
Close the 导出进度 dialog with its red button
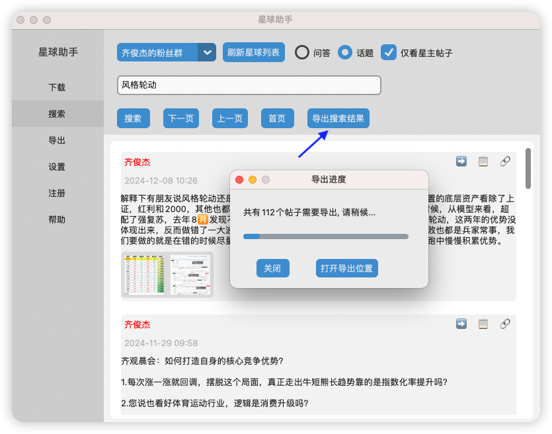239,180
